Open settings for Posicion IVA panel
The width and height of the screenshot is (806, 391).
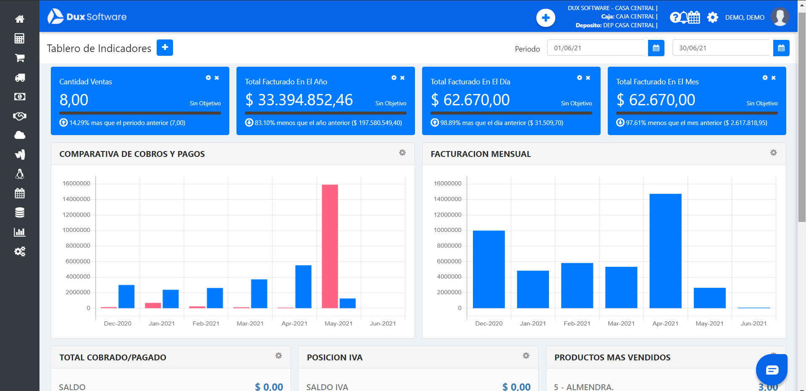526,356
